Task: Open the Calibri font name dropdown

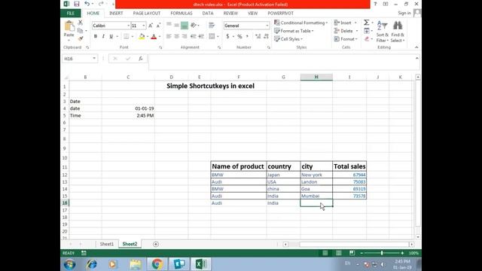Action: tap(128, 26)
